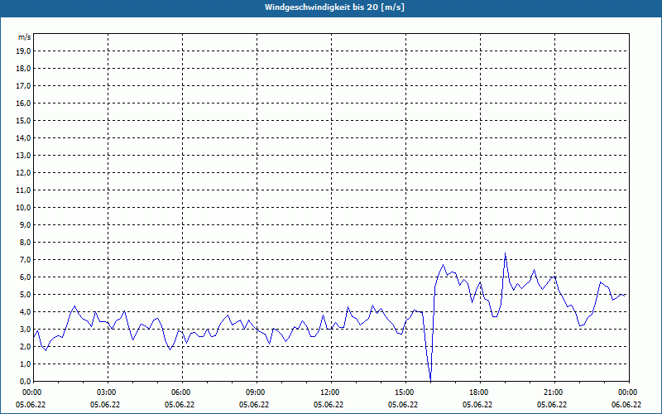This screenshot has height=414, width=662.
Task: Choose the "9,0" y-axis label
Action: [26, 224]
